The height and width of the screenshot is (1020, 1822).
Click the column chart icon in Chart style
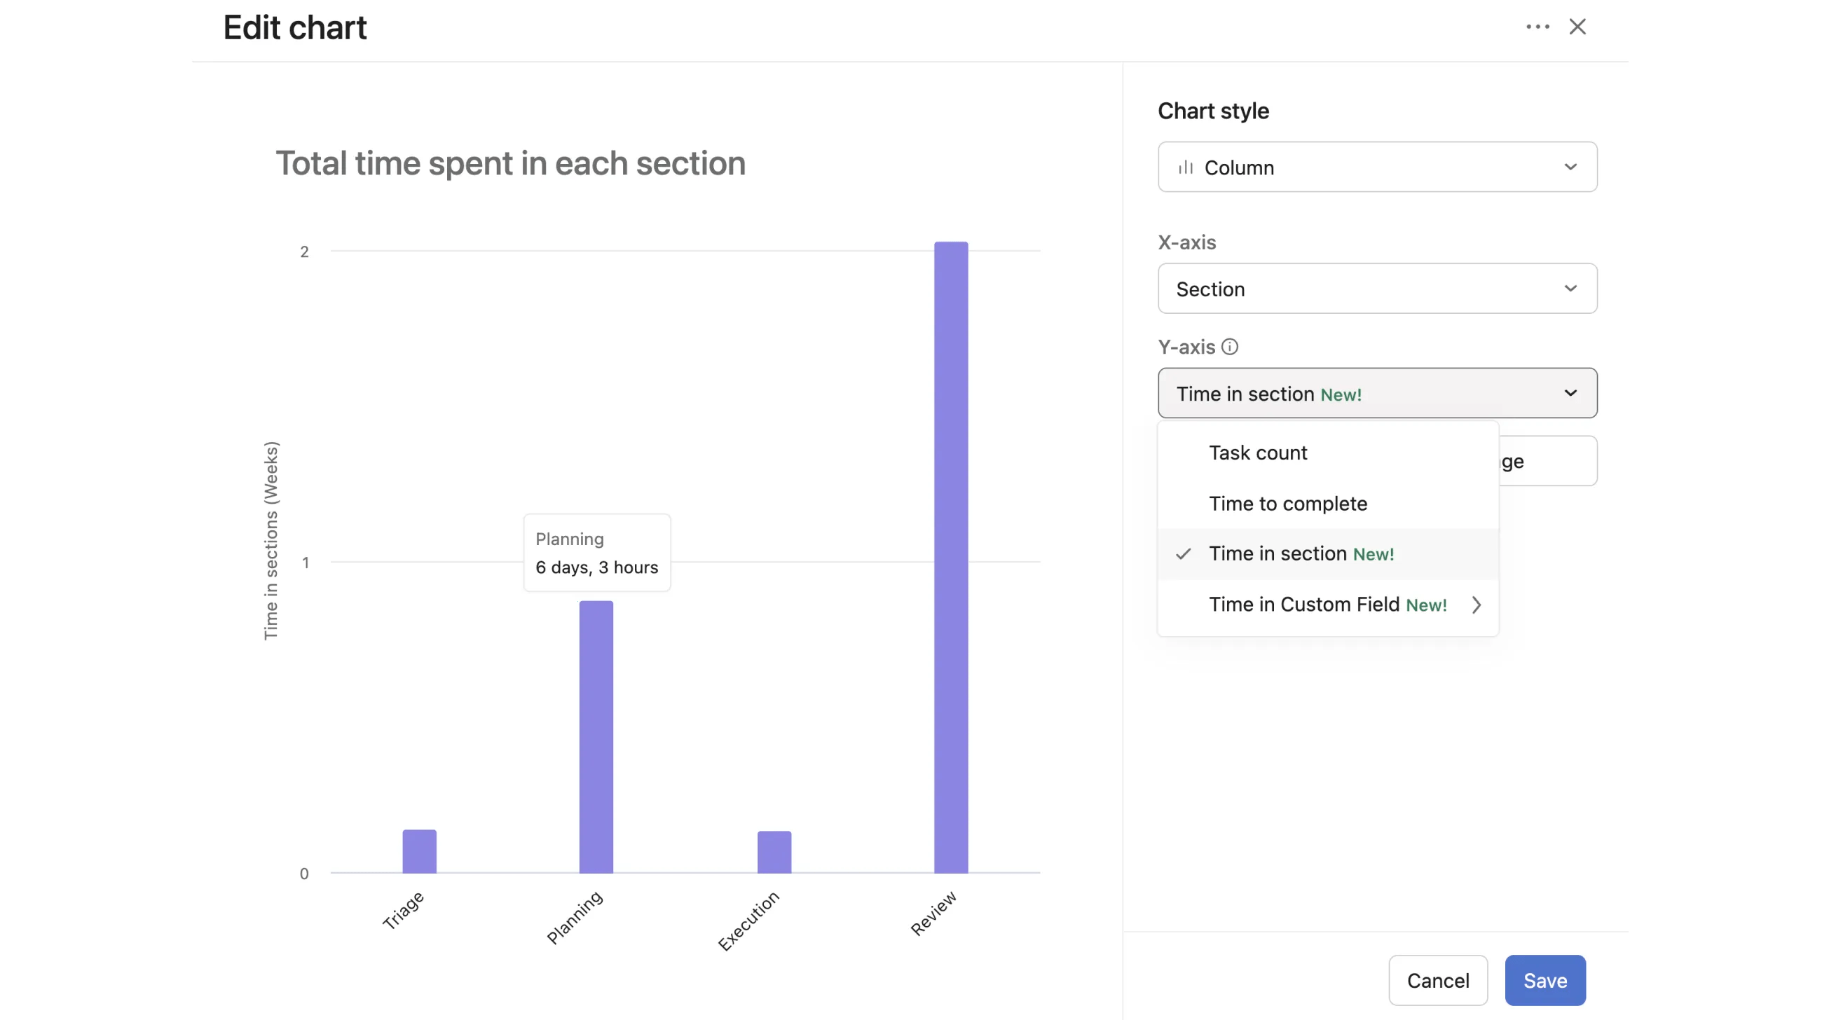coord(1187,167)
